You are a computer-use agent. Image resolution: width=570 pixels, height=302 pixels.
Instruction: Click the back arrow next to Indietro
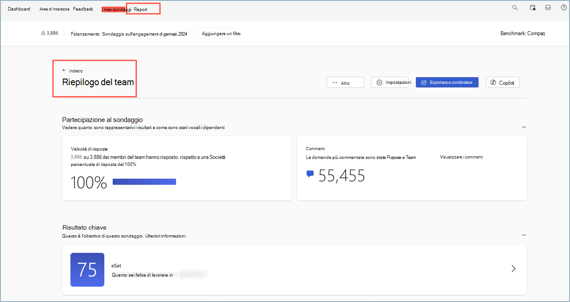(64, 70)
